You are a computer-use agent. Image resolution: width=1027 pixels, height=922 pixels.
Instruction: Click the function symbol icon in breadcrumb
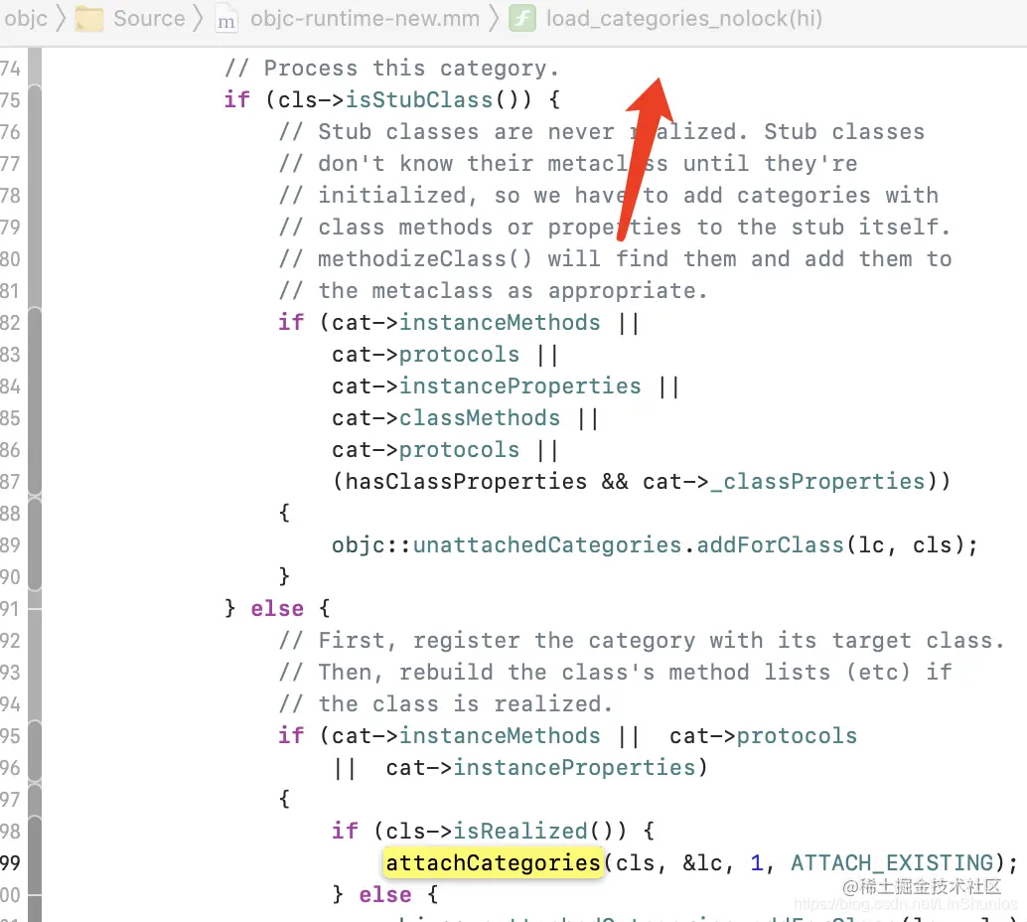(x=522, y=18)
